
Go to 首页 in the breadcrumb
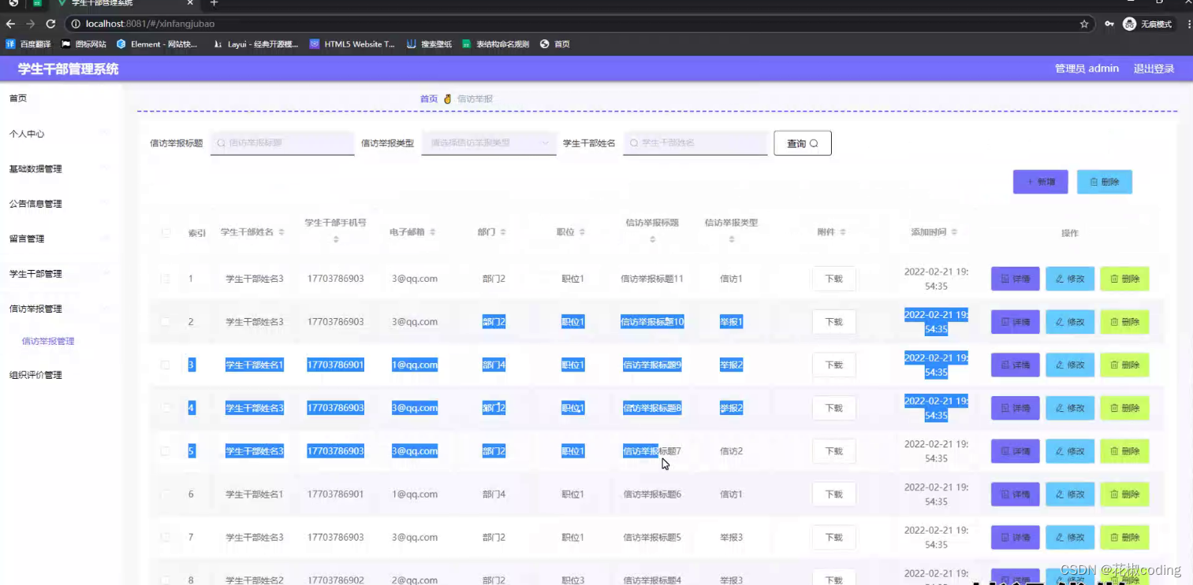click(428, 99)
